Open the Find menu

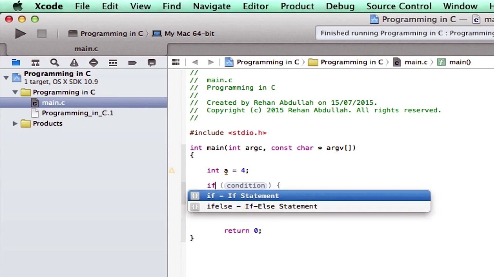click(172, 6)
